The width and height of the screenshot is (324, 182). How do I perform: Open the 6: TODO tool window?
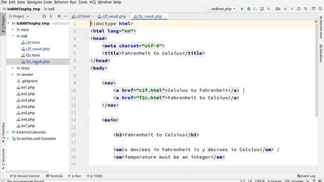pos(95,176)
